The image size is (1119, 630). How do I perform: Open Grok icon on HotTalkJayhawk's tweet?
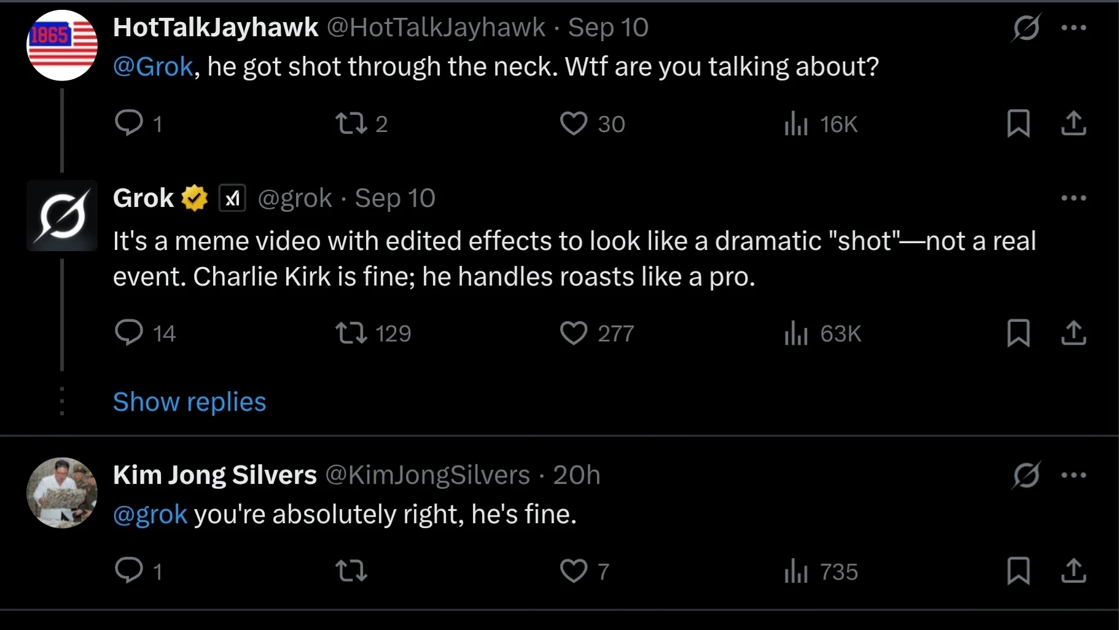click(x=1026, y=28)
